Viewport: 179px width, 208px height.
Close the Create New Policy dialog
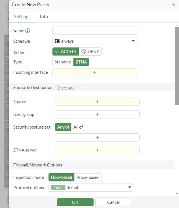[x=174, y=5]
